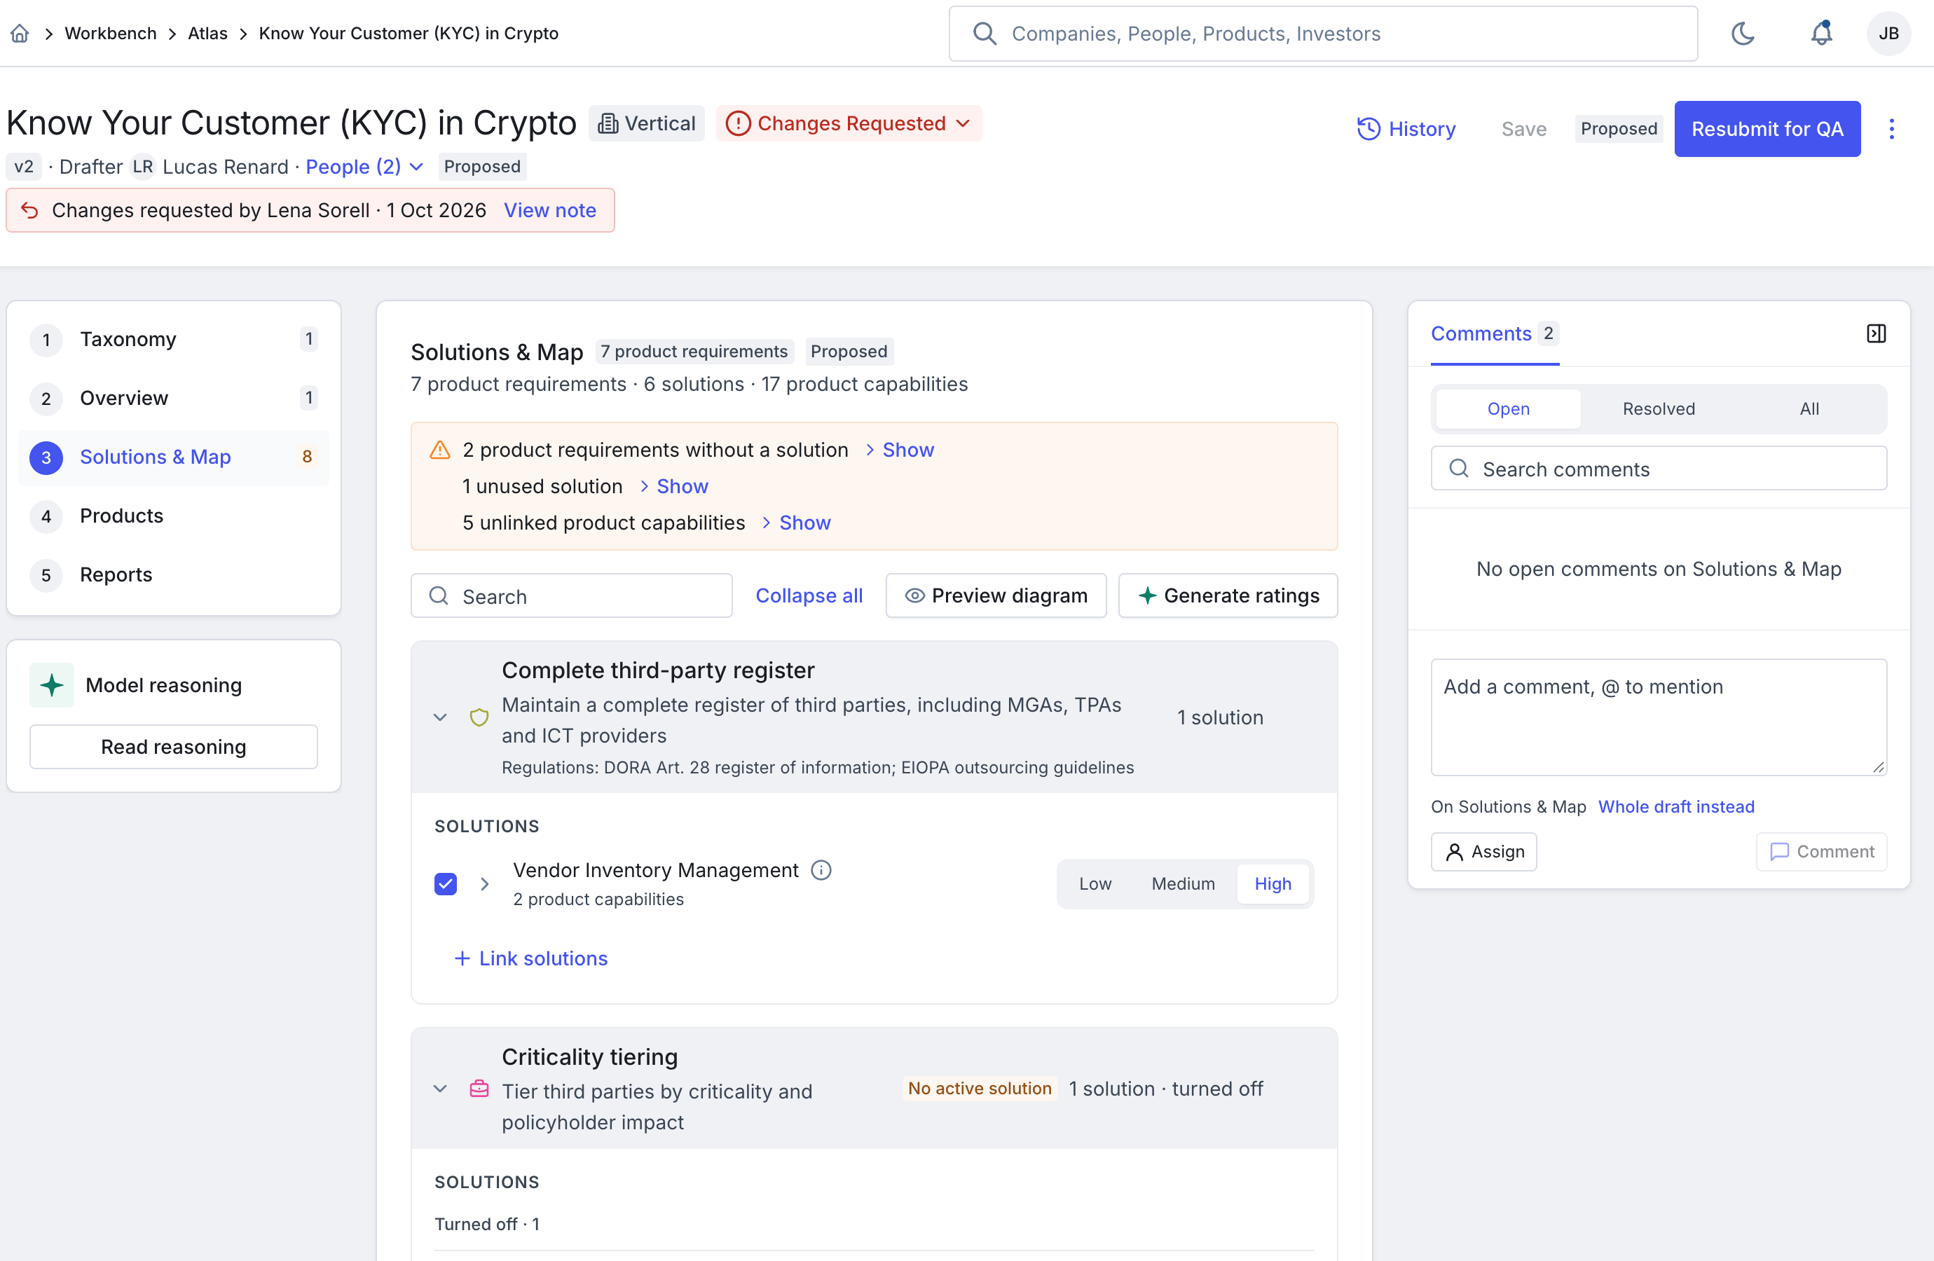Show product requirements without a solution
The width and height of the screenshot is (1934, 1261).
(x=900, y=449)
